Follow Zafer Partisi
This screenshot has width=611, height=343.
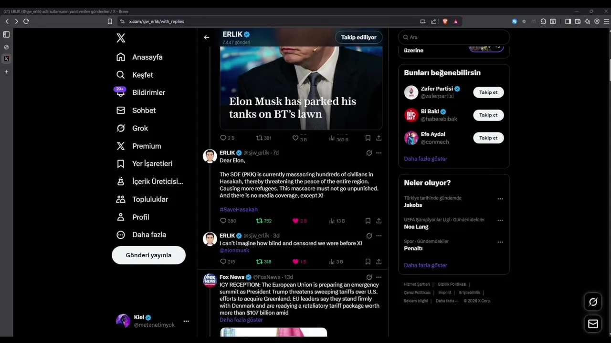click(488, 92)
